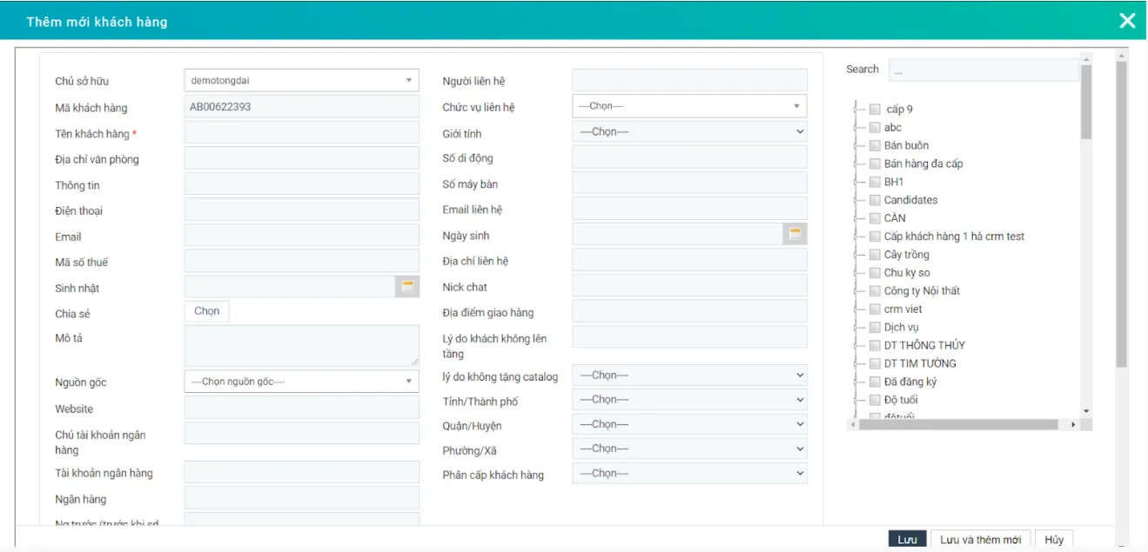Open the Phường/Xã dropdown
Viewport: 1148px width, 552px height.
point(689,449)
